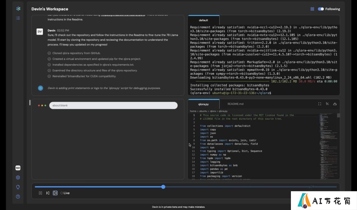Open settings gear in left sidebar
The height and width of the screenshot is (210, 357).
[x=18, y=178]
